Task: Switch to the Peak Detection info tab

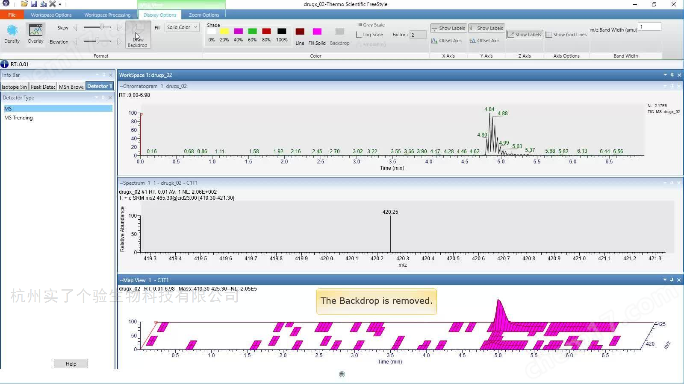Action: [x=43, y=87]
